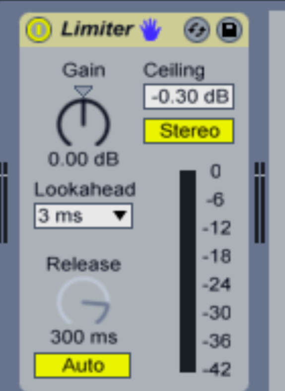285x391 pixels.
Task: Click the Lookahead dropdown arrow
Action: tap(120, 216)
